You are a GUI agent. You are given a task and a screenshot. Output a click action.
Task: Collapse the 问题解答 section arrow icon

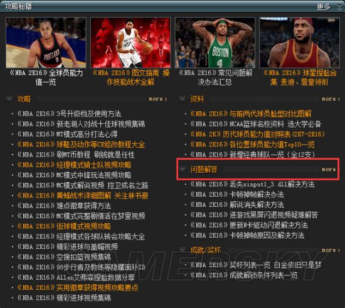tap(182, 169)
